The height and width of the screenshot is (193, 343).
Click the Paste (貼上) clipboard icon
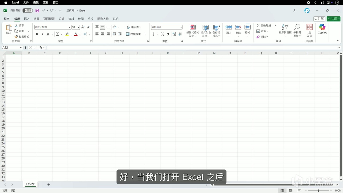tap(9, 27)
